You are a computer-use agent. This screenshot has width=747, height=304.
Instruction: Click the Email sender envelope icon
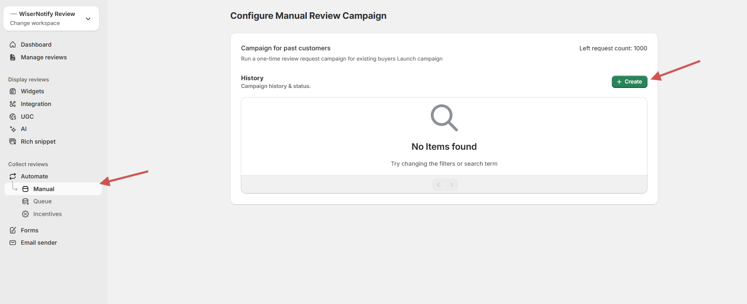click(x=13, y=243)
